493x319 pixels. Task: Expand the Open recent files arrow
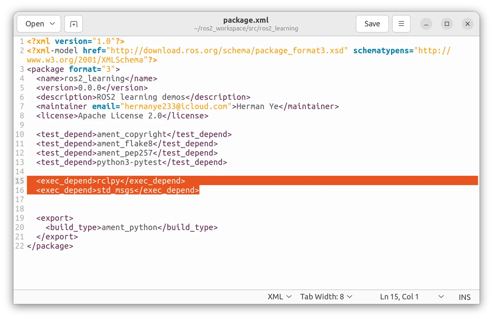pos(53,24)
